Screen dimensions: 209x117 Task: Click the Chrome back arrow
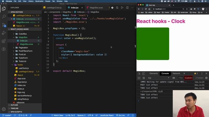point(139,9)
